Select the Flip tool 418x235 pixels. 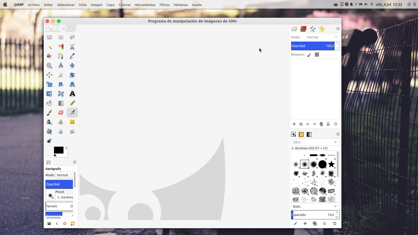coord(49,94)
